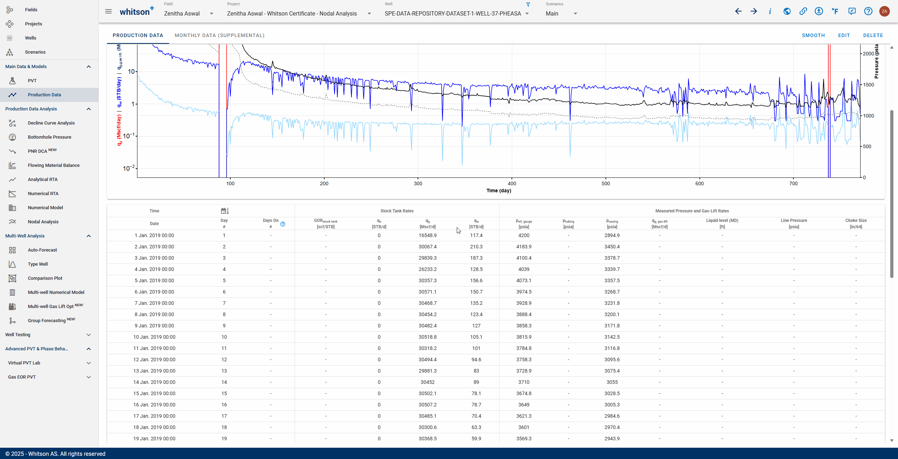This screenshot has height=459, width=898.
Task: Open the Bottomhole Pressure gauge icon
Action: pyautogui.click(x=12, y=137)
